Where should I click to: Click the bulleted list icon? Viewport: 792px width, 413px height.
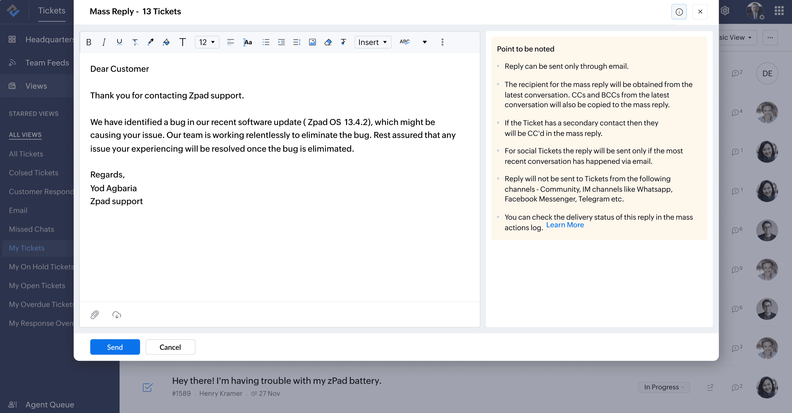pyautogui.click(x=266, y=42)
